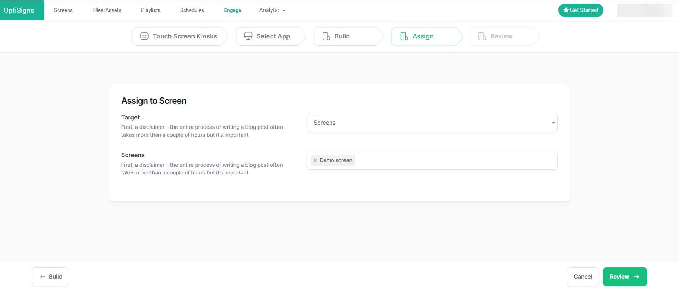Open the blurred account profile area

click(644, 10)
